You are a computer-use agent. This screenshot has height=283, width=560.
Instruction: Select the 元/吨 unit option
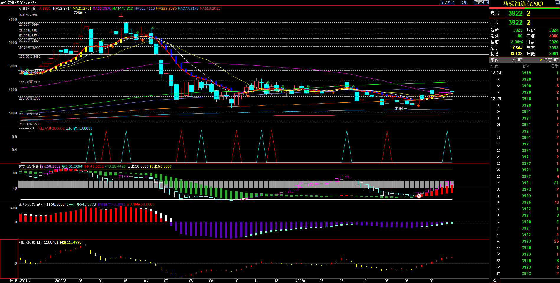click(517, 60)
